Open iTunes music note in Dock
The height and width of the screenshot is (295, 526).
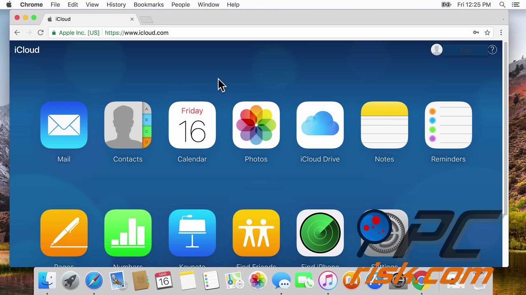[x=328, y=281]
